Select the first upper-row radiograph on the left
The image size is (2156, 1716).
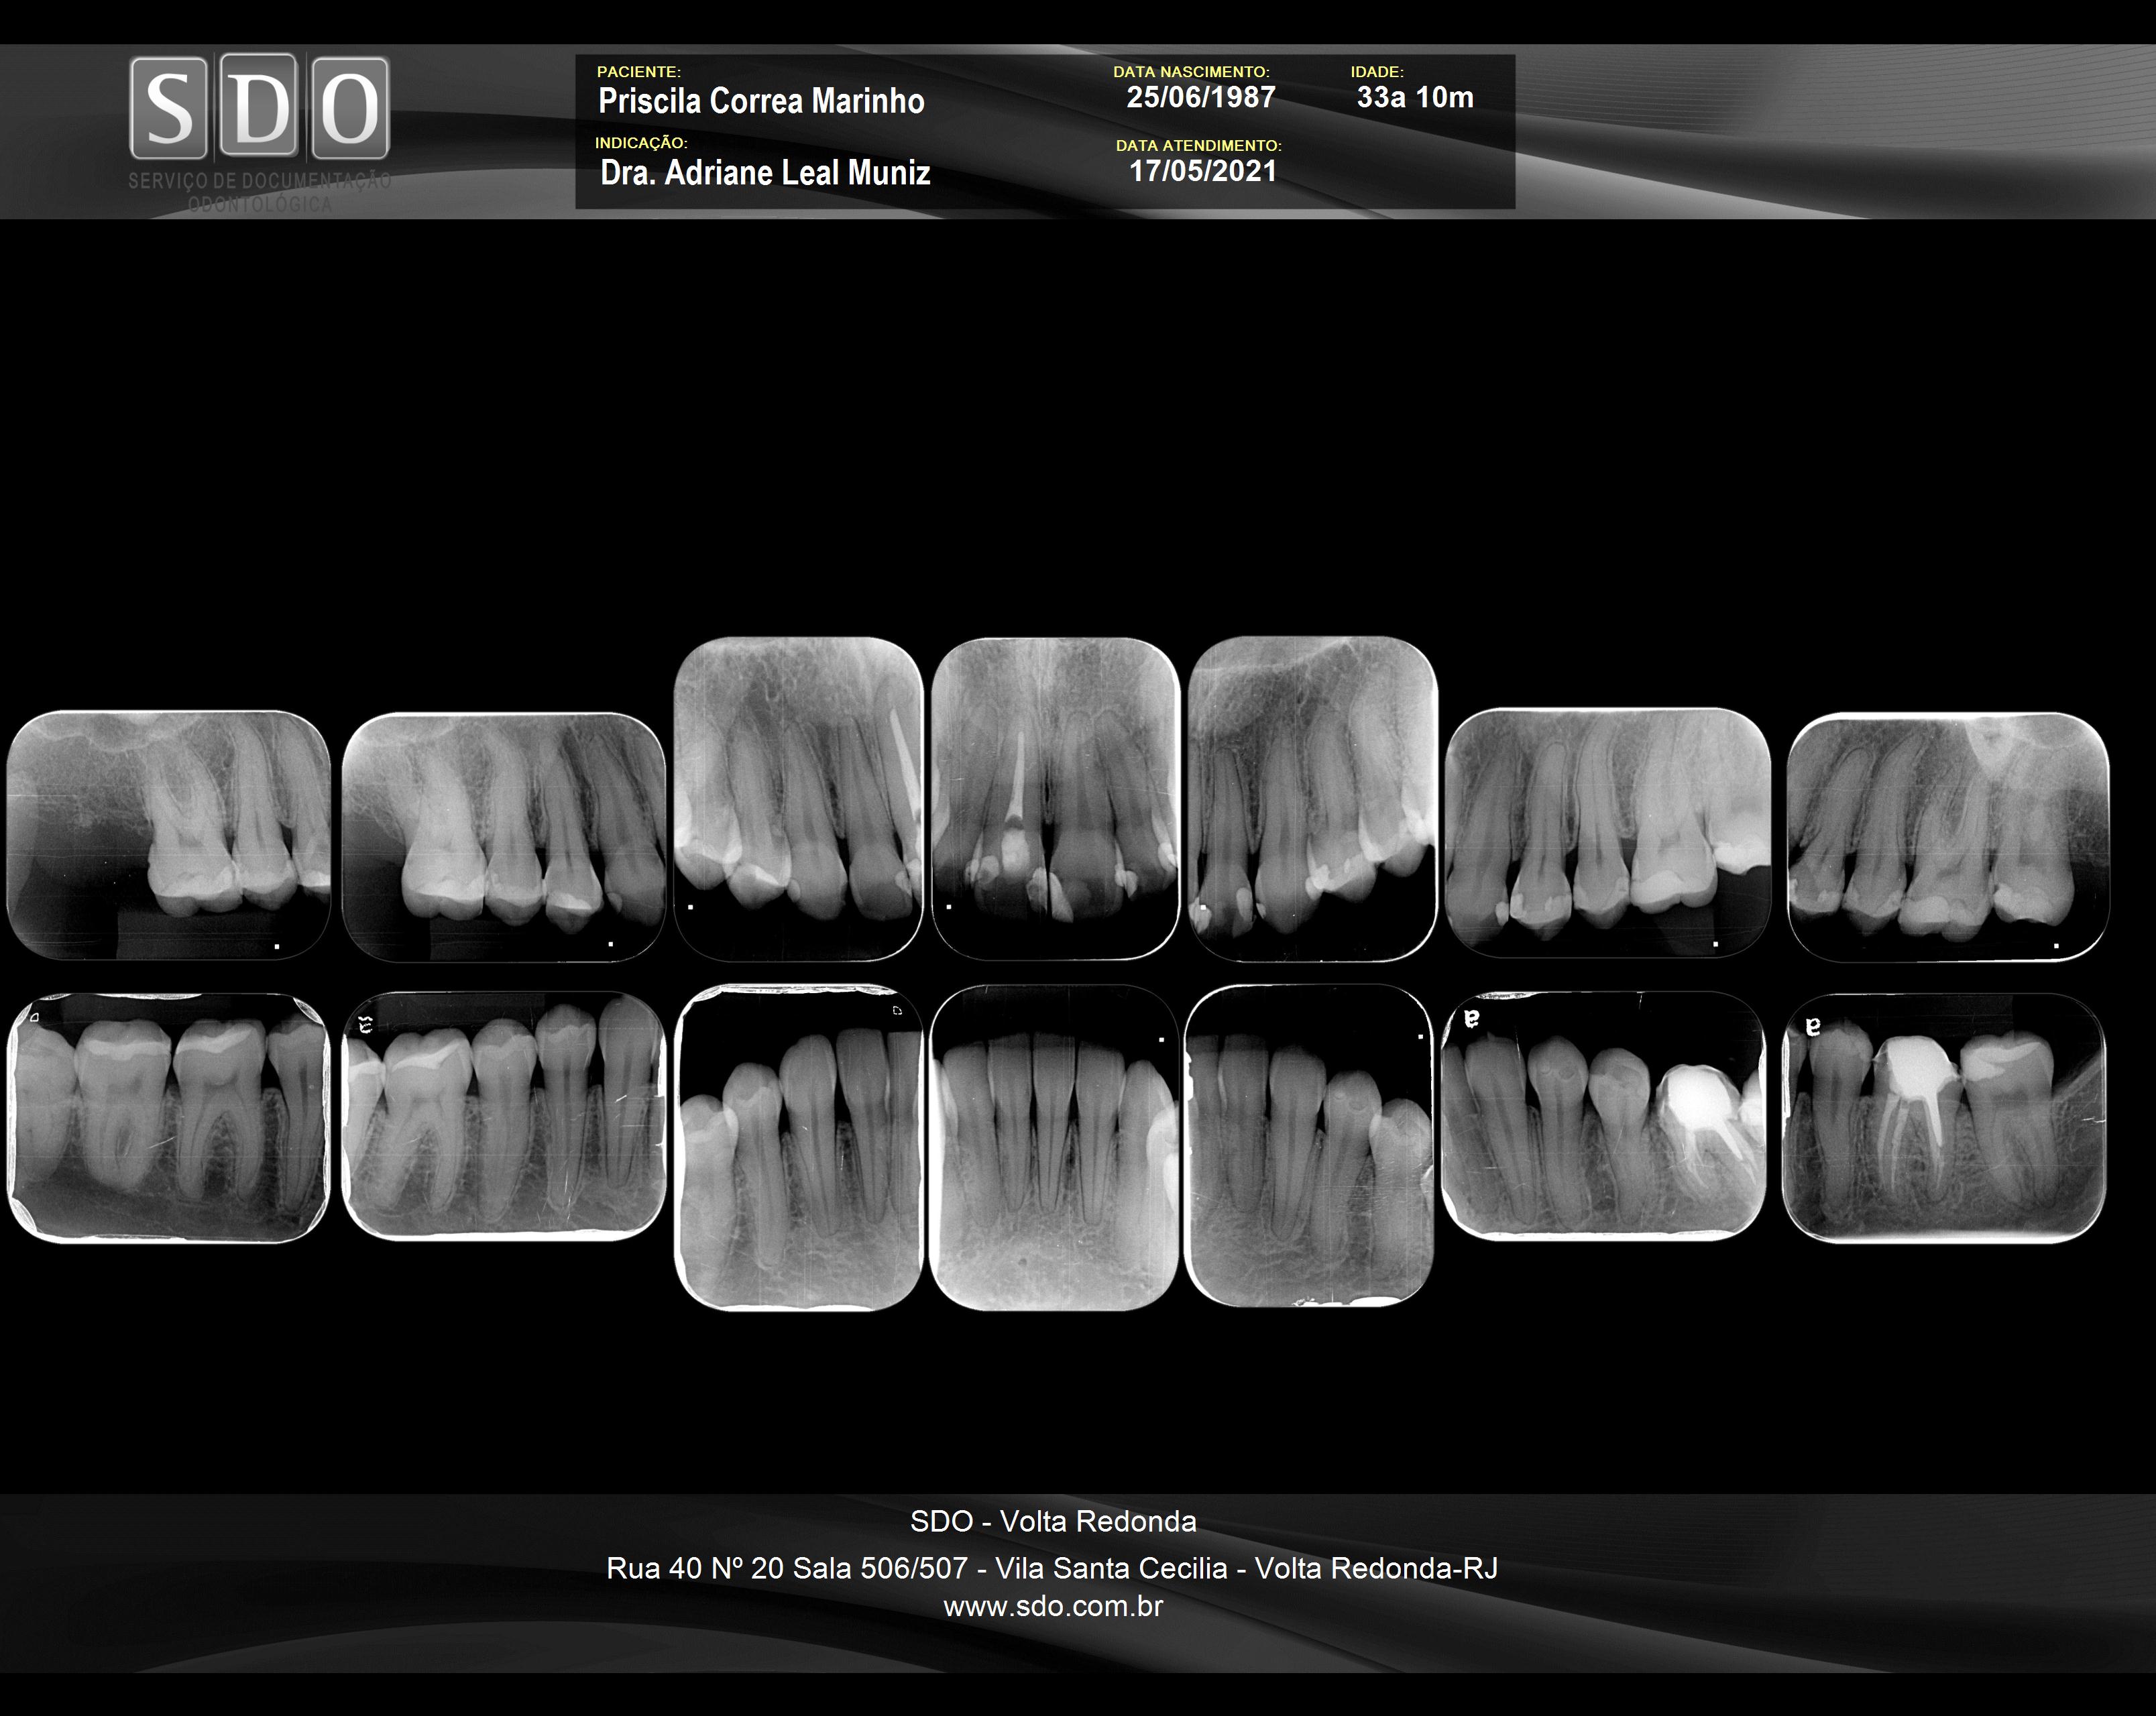(x=168, y=835)
